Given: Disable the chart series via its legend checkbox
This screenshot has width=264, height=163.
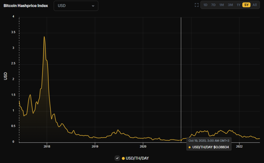Looking at the screenshot, I should coord(117,158).
